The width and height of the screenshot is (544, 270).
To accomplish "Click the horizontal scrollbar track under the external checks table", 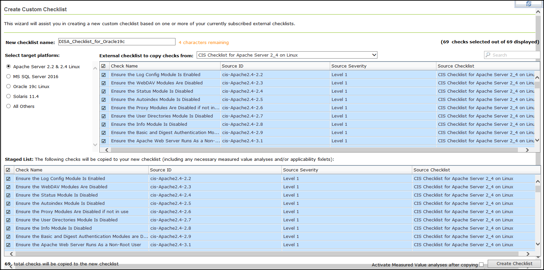I will 314,150.
